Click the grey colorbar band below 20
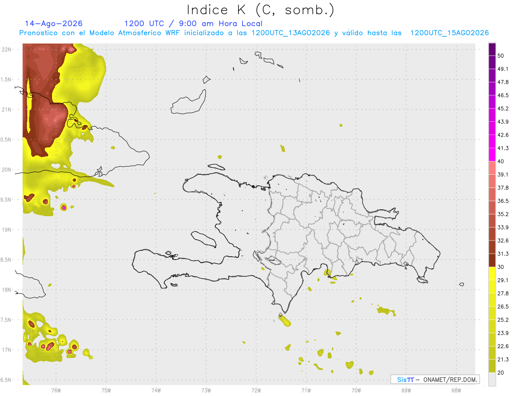The width and height of the screenshot is (512, 396). 492,379
